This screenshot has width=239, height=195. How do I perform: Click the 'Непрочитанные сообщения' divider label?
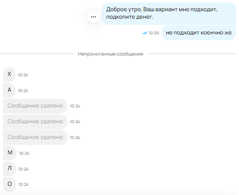(110, 54)
